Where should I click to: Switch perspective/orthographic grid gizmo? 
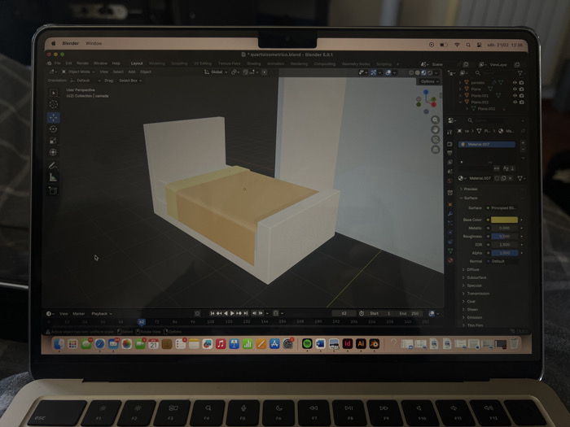pyautogui.click(x=435, y=149)
